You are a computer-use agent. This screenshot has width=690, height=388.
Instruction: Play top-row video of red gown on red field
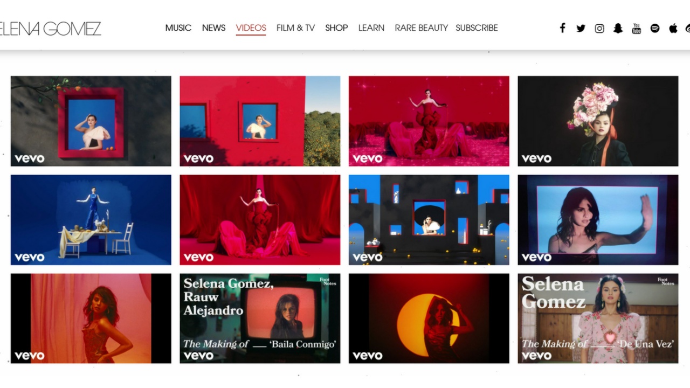pos(429,121)
